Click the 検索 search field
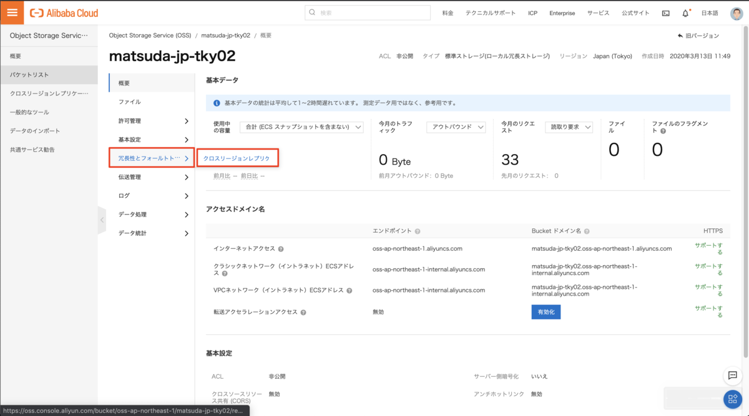Viewport: 749px width, 416px height. [x=368, y=13]
